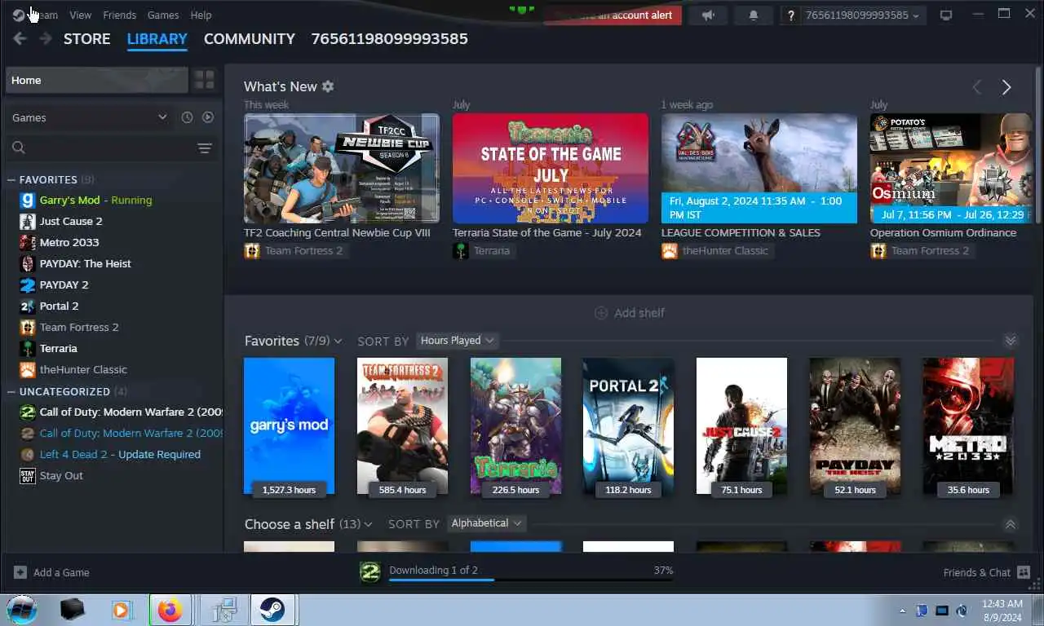Show next What's New items arrow
1044x626 pixels.
pyautogui.click(x=1006, y=87)
